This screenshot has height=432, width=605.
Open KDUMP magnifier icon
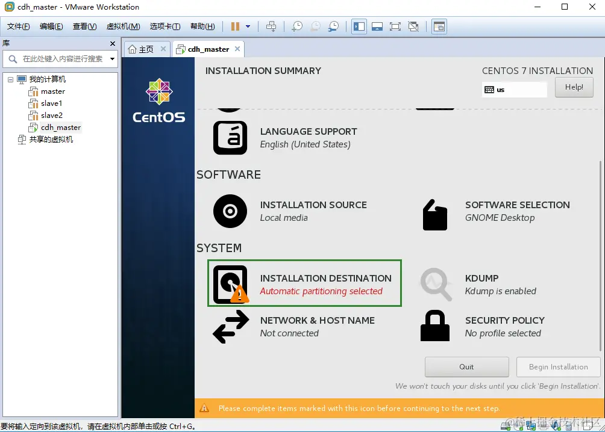tap(436, 285)
